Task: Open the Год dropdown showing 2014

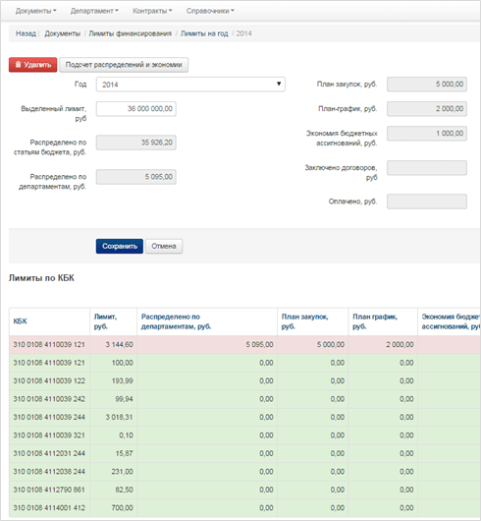Action: 190,85
